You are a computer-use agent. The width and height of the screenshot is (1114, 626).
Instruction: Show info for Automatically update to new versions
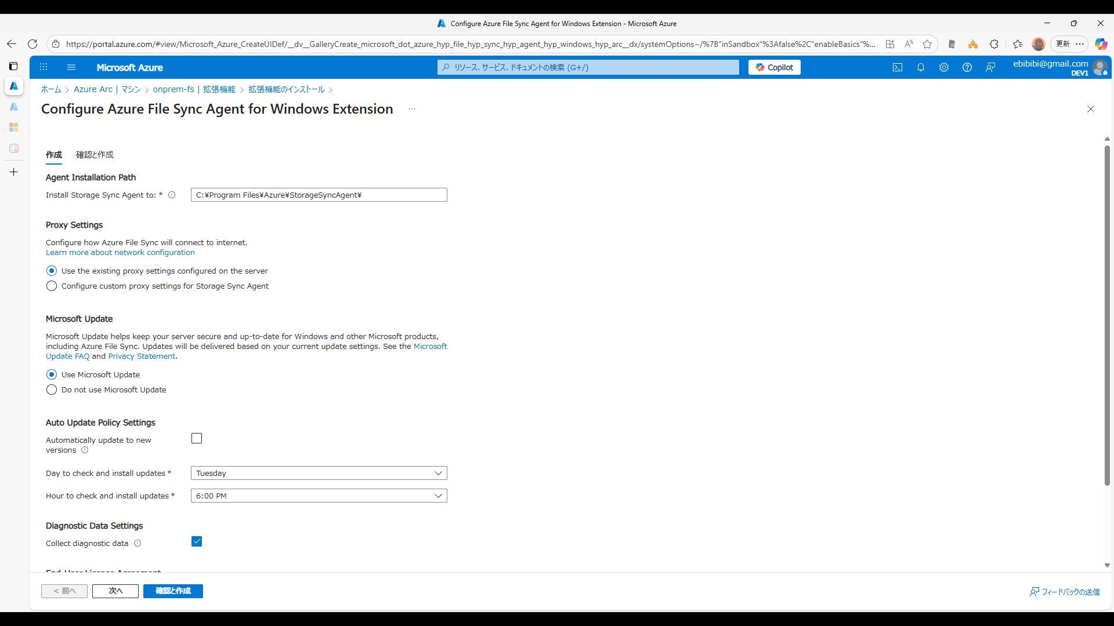(x=85, y=450)
